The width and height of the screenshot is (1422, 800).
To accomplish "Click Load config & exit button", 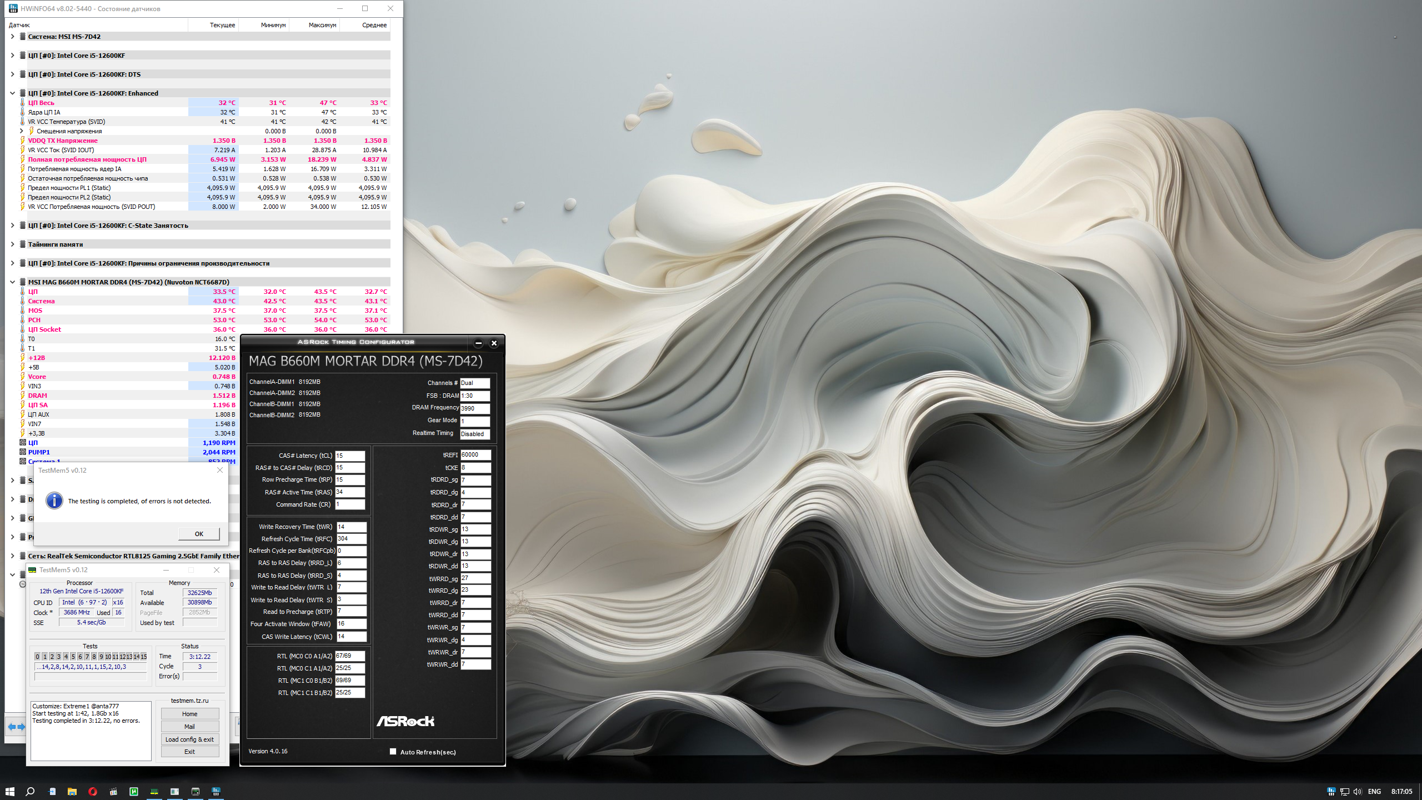I will (x=189, y=739).
